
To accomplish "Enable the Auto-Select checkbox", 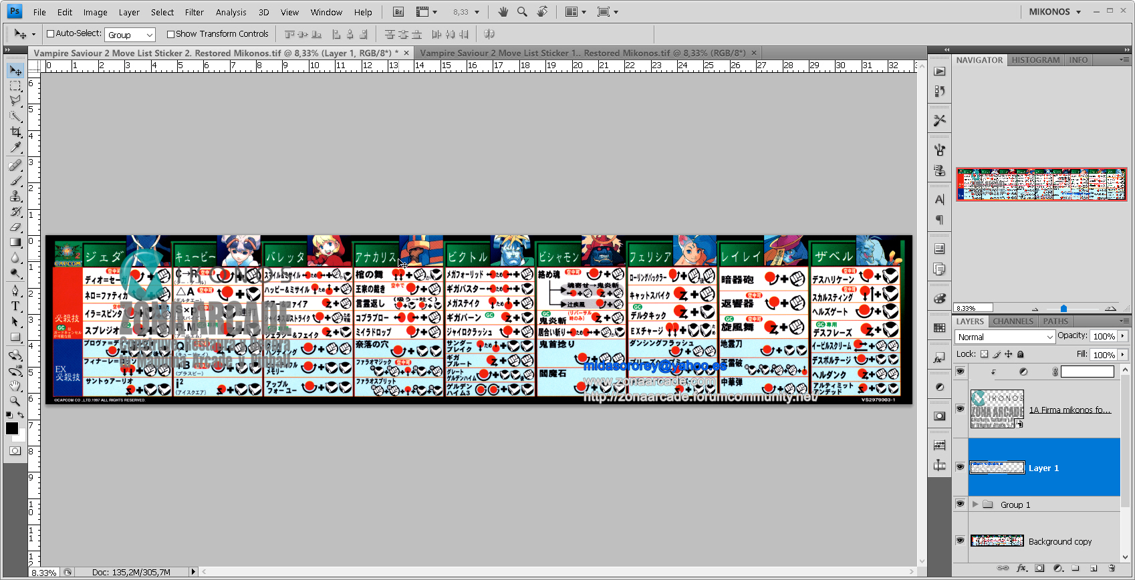I will click(50, 34).
